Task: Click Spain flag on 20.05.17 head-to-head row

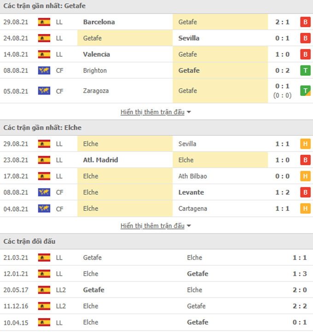Action: click(44, 290)
